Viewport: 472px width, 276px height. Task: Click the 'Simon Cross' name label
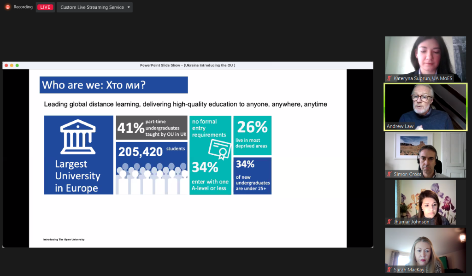pyautogui.click(x=407, y=174)
